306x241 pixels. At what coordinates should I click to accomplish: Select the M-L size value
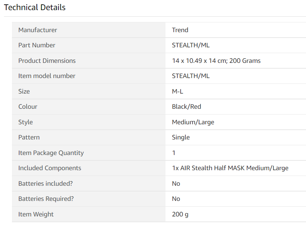[177, 91]
